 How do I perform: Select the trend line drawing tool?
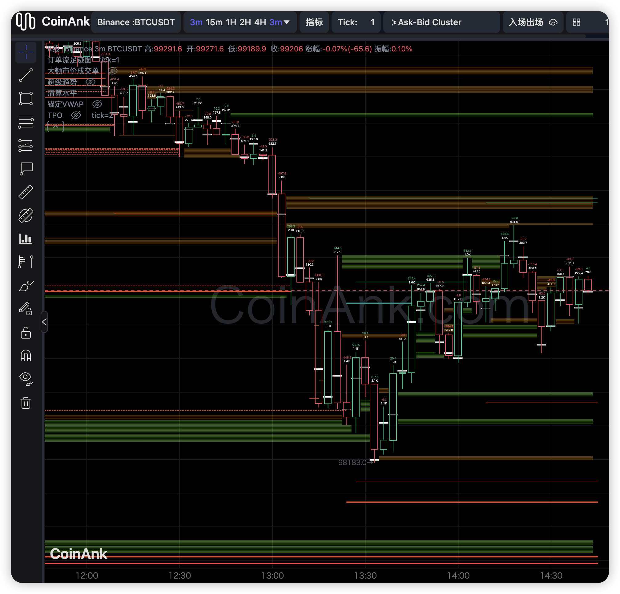click(x=26, y=75)
